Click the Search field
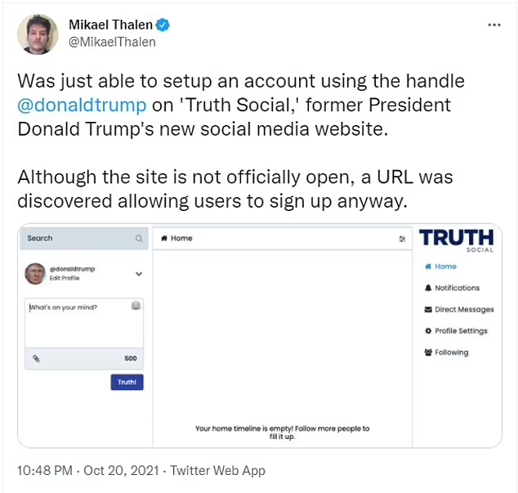The width and height of the screenshot is (518, 493). 78,239
